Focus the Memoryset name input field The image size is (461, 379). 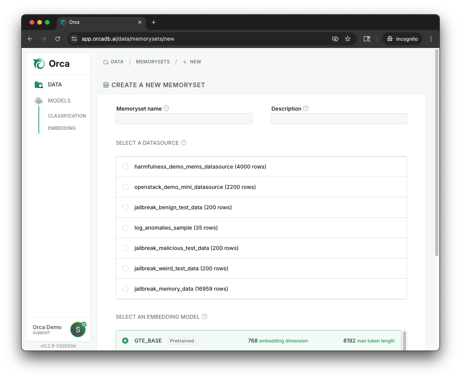tap(184, 119)
